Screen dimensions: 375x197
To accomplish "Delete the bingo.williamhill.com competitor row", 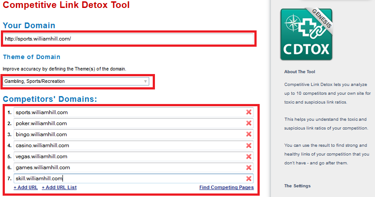I will point(249,134).
